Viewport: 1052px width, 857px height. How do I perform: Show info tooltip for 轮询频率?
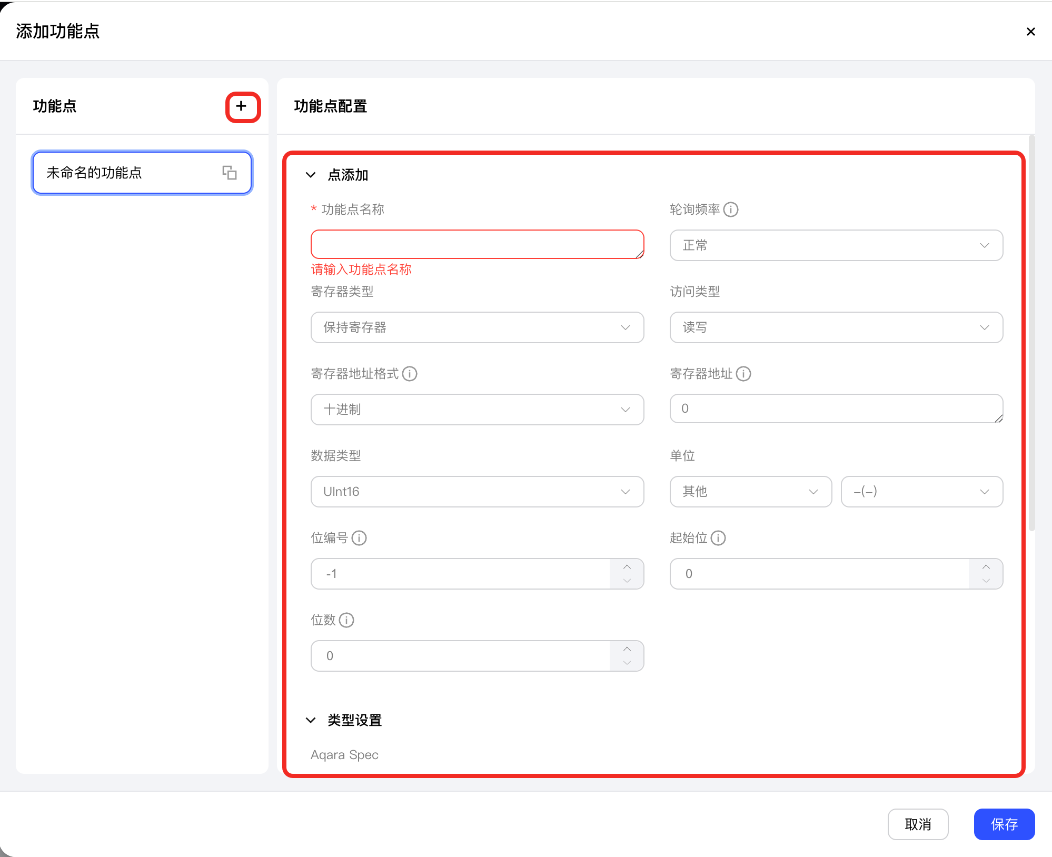731,210
